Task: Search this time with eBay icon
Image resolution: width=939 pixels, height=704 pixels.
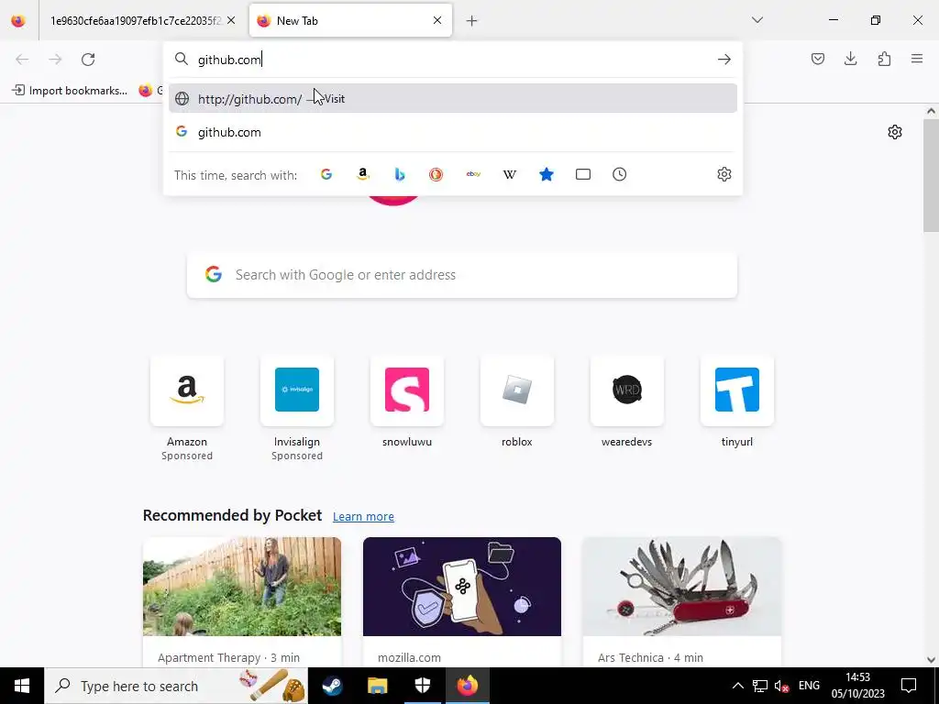Action: pos(473,174)
